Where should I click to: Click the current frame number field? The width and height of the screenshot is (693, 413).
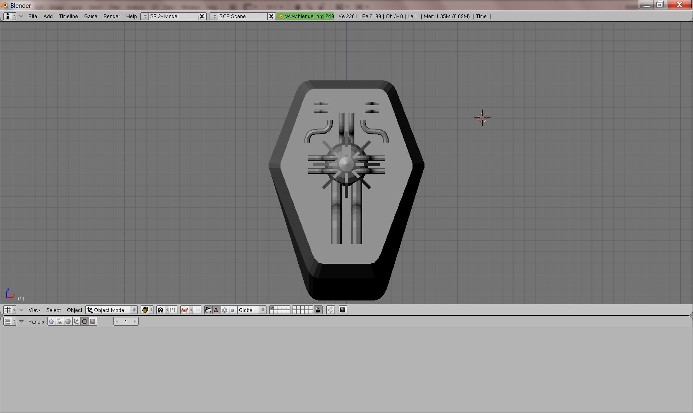point(126,321)
